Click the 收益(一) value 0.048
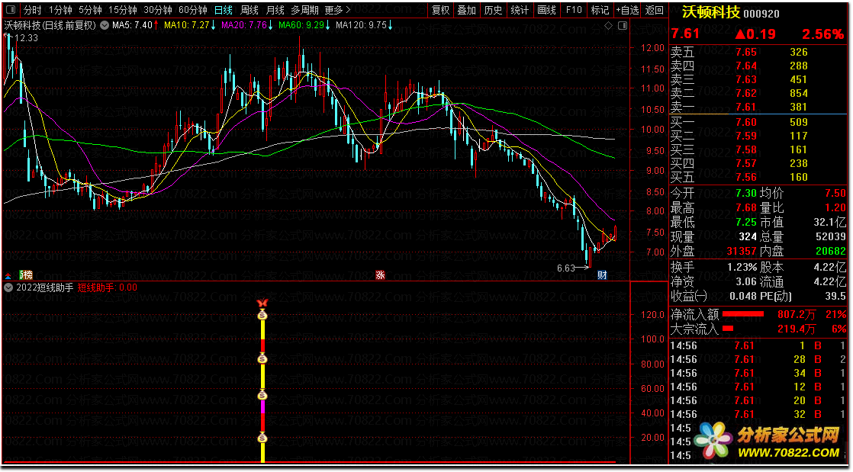 click(744, 297)
